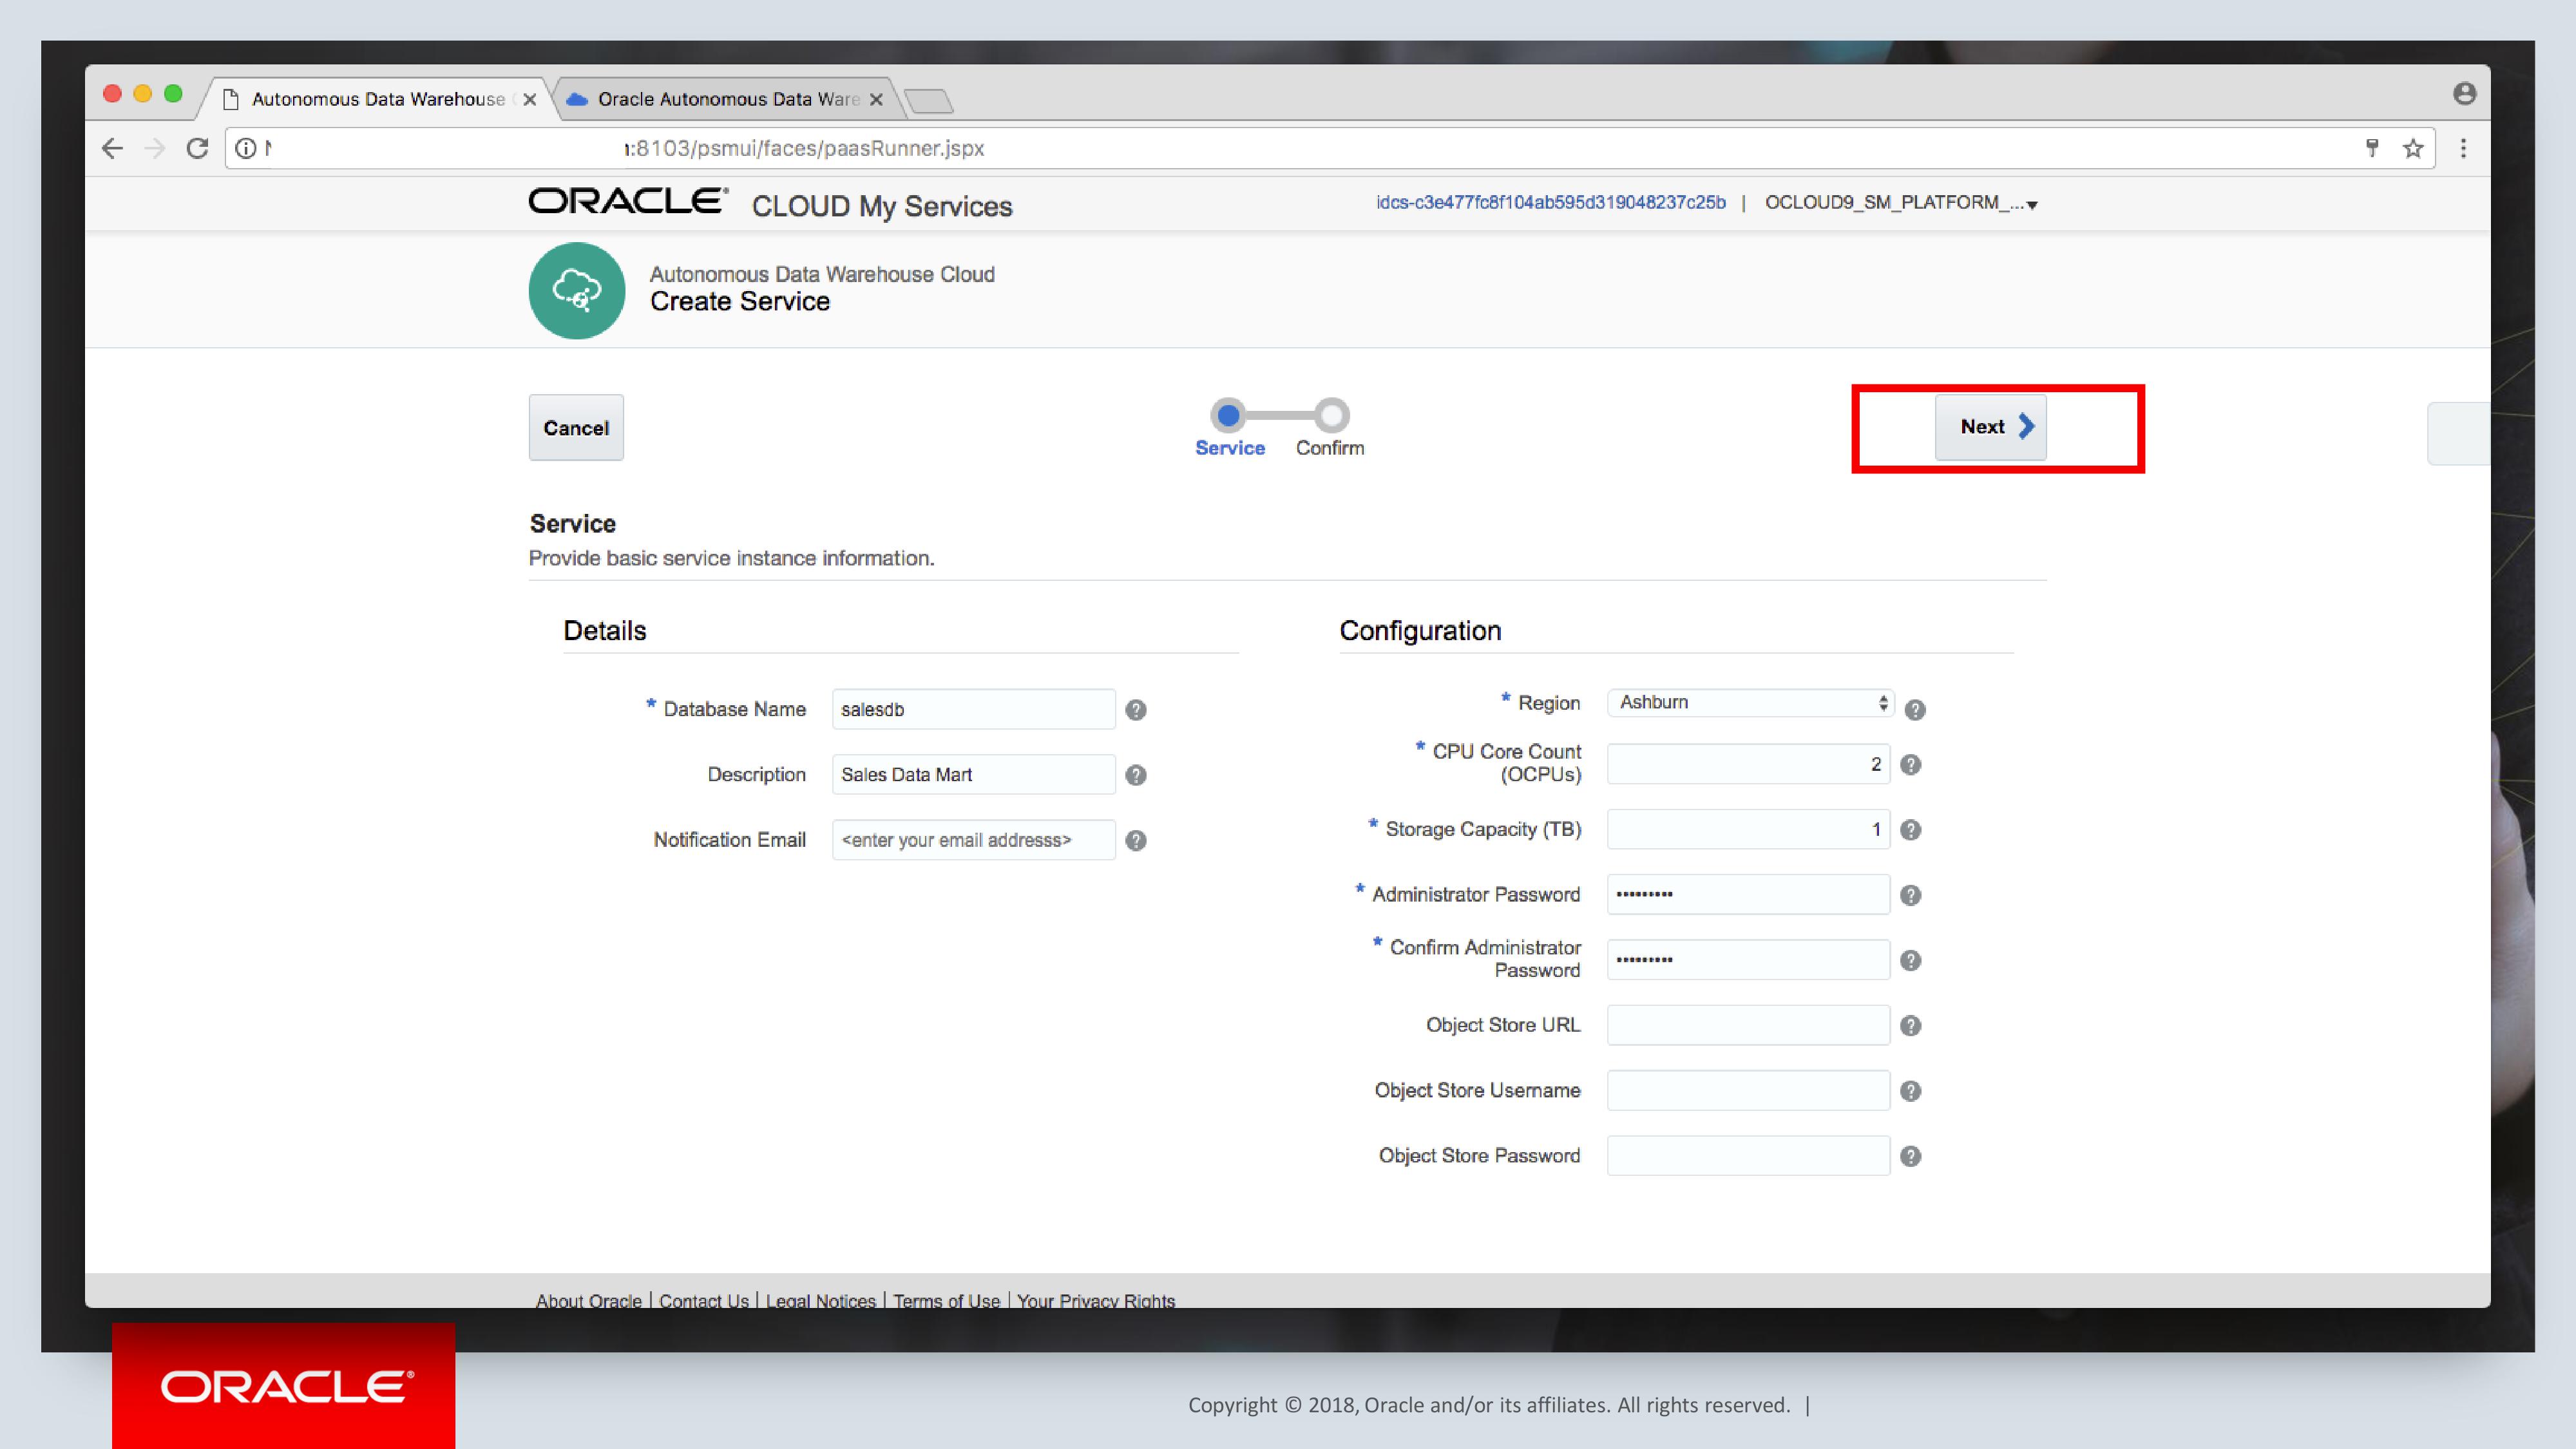Open the help icon for Administrator Password
This screenshot has width=2576, height=1449.
coord(1910,895)
